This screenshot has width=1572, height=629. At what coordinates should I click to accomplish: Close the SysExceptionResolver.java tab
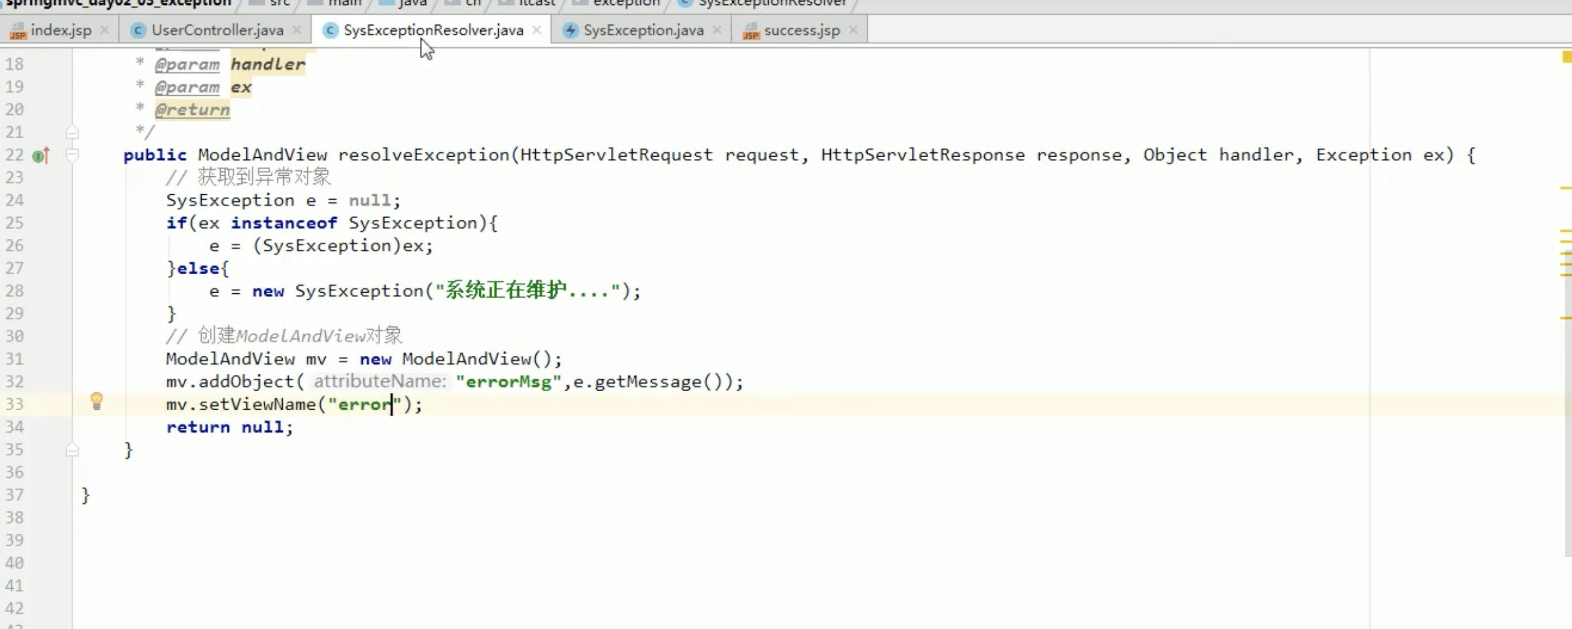[536, 30]
